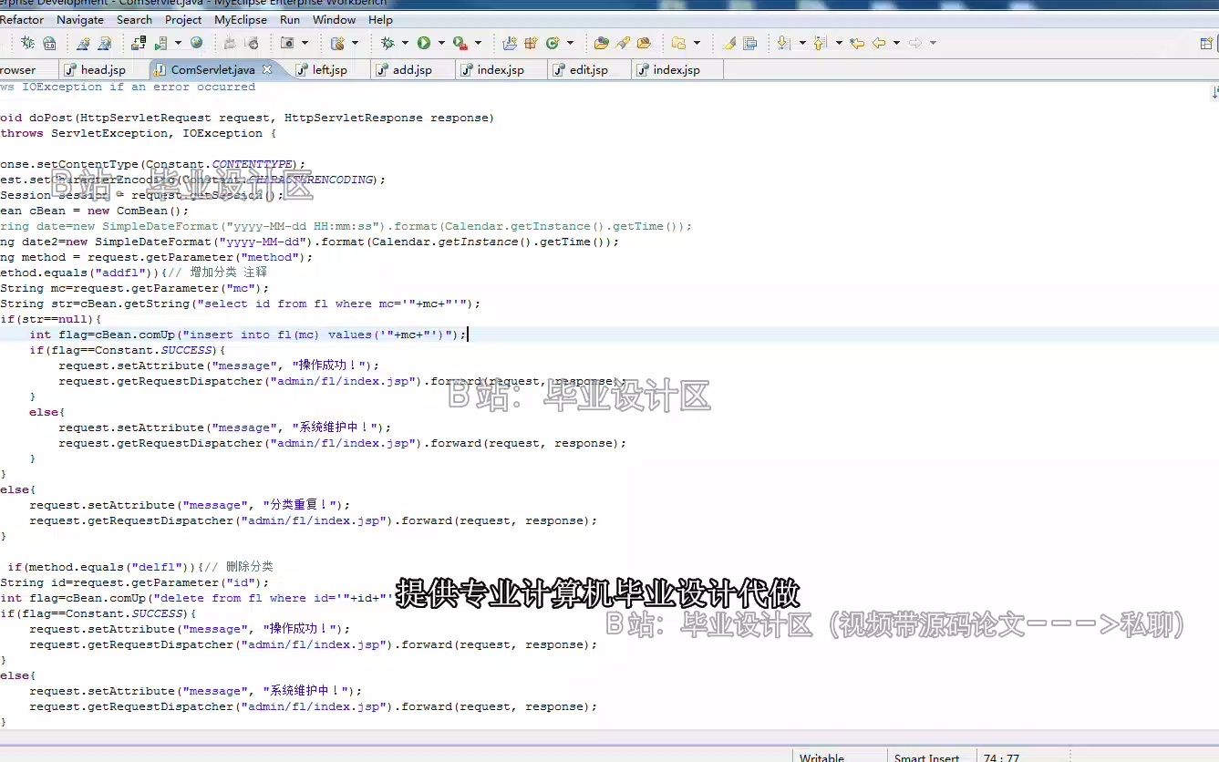Click the Run/Stop MyEclipse Servers icon
Screen dimensions: 1219x762
pos(160,43)
